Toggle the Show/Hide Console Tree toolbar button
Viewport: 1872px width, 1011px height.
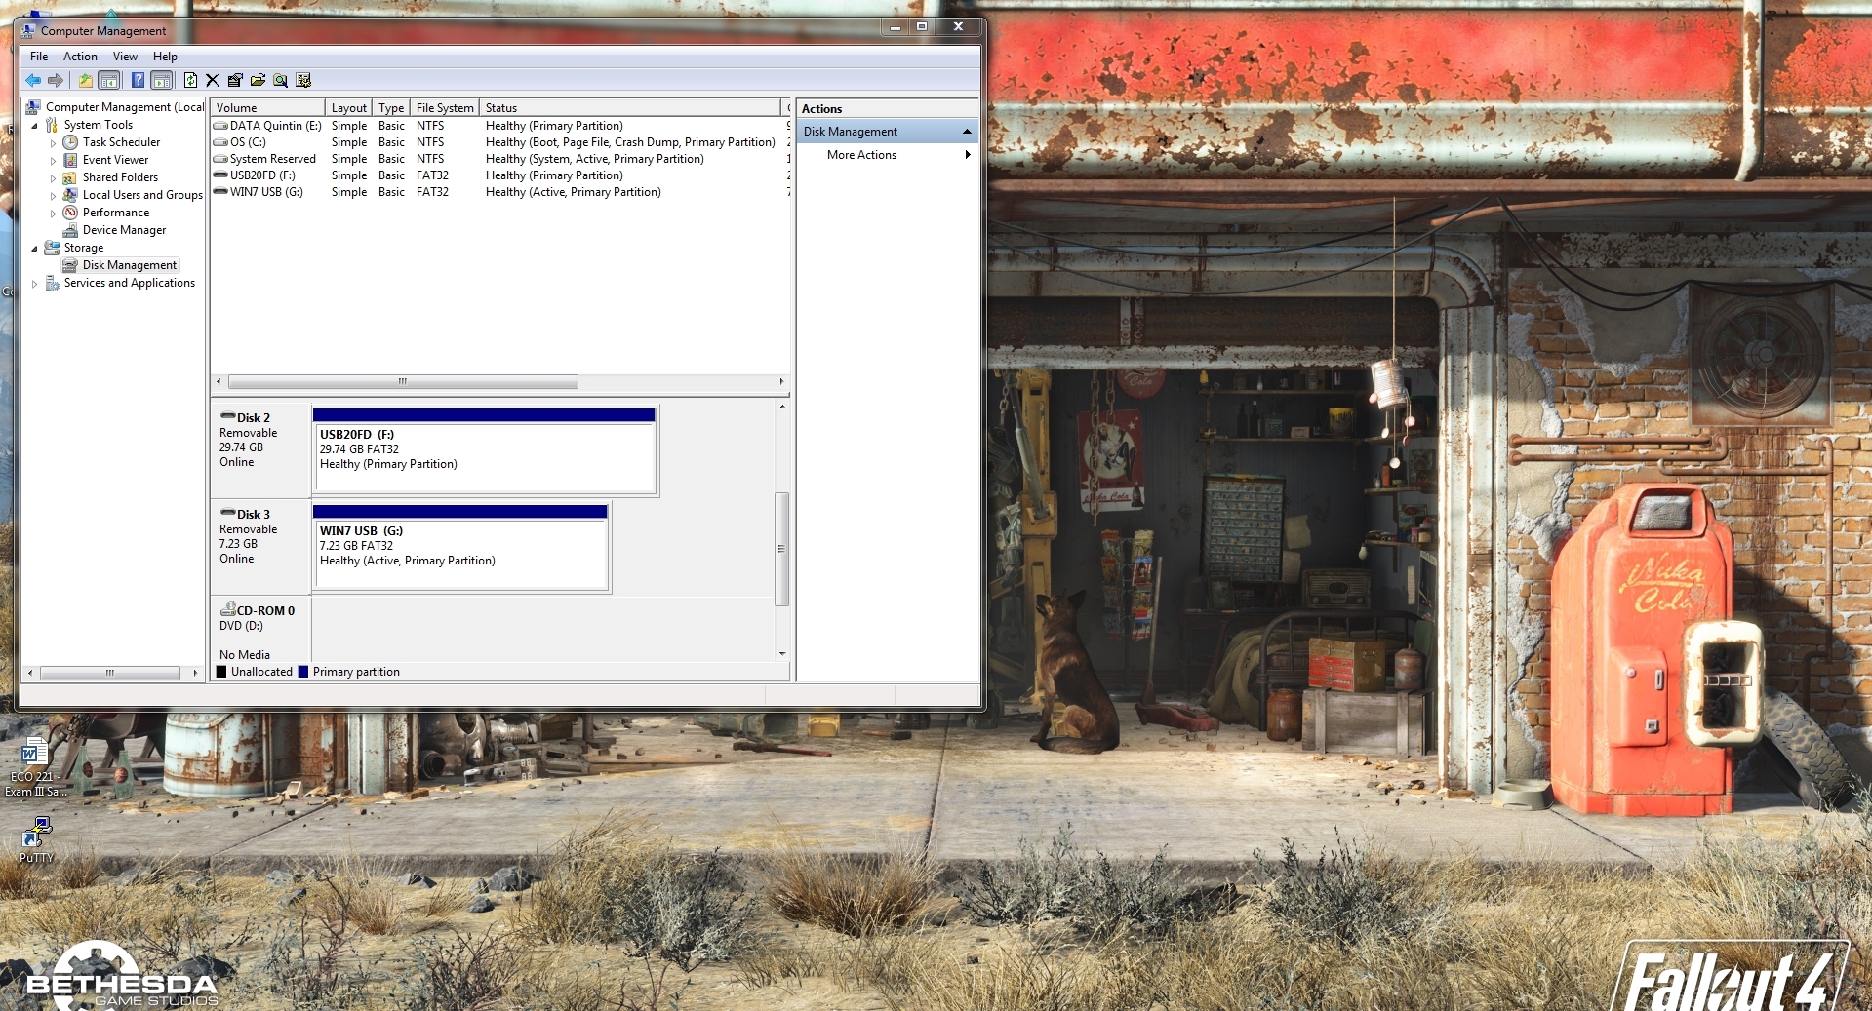[107, 80]
